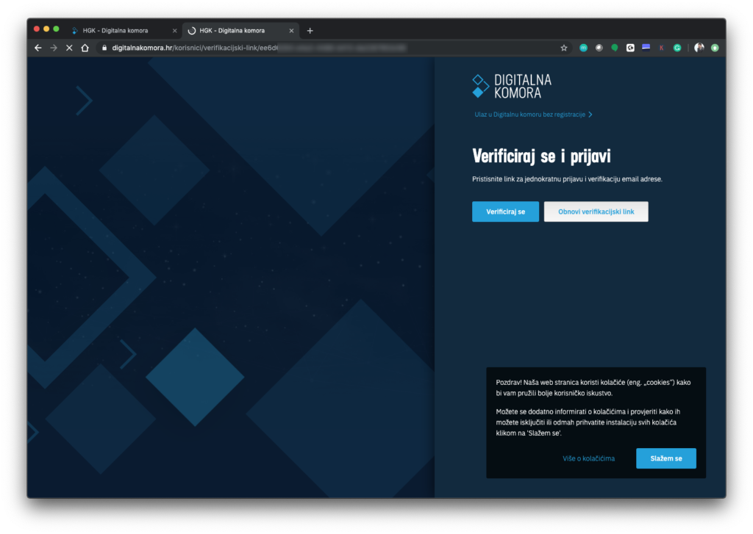Stop the page from loading

[69, 48]
